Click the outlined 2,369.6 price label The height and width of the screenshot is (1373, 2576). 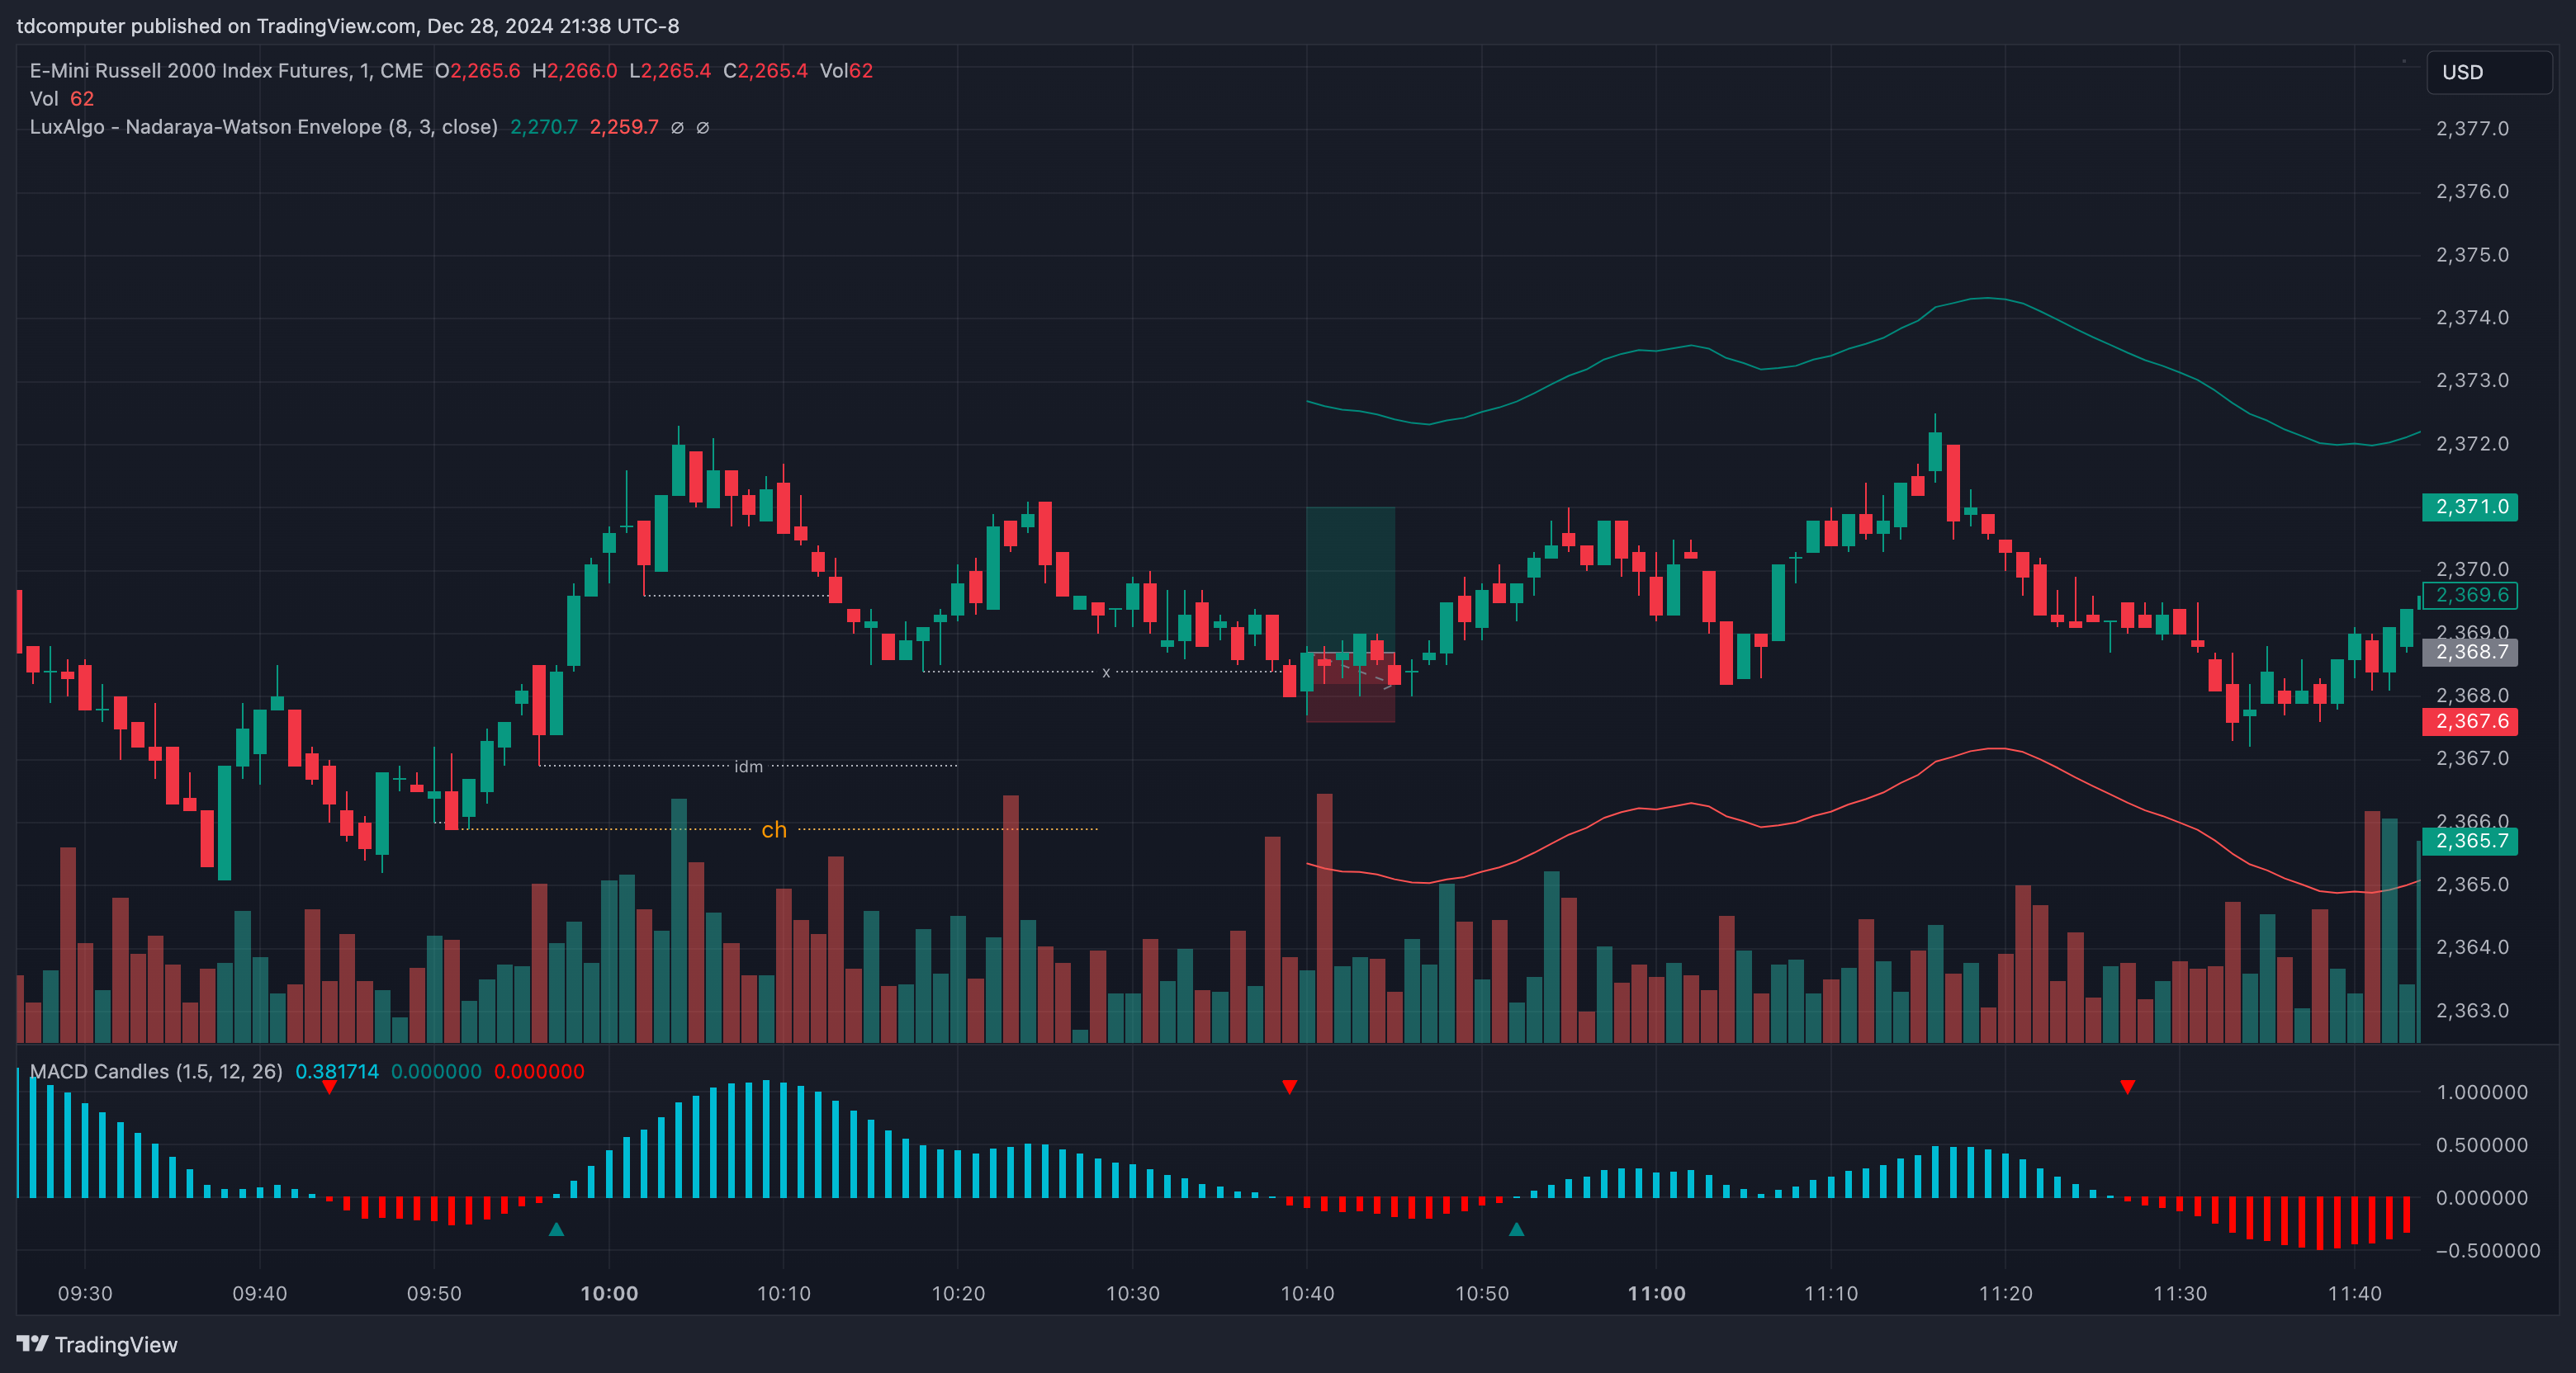point(2470,596)
